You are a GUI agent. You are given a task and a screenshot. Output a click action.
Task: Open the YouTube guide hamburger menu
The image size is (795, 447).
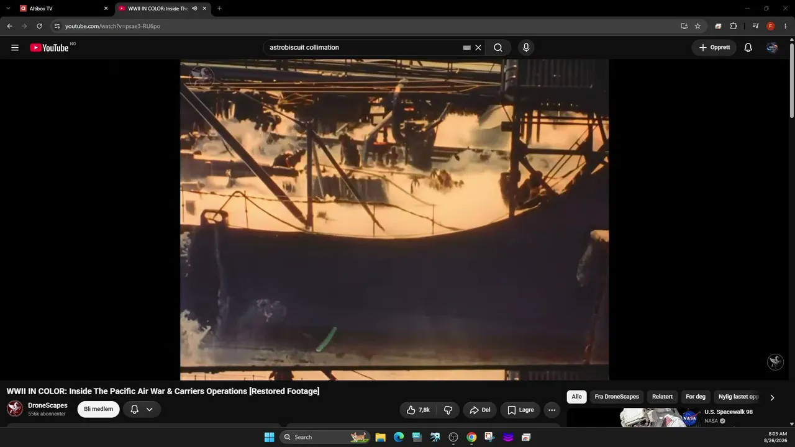pyautogui.click(x=15, y=48)
